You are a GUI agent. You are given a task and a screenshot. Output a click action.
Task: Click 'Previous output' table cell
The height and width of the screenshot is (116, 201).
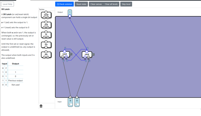coord(16,81)
